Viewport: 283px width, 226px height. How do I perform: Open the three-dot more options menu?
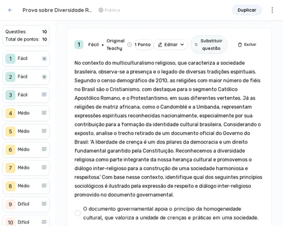272,10
